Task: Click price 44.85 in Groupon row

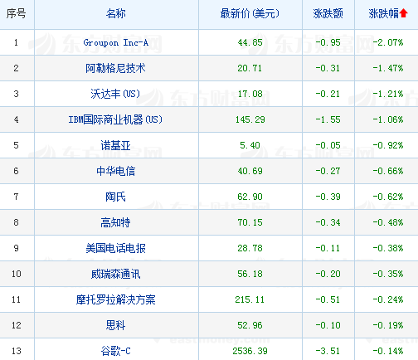Action: click(250, 42)
